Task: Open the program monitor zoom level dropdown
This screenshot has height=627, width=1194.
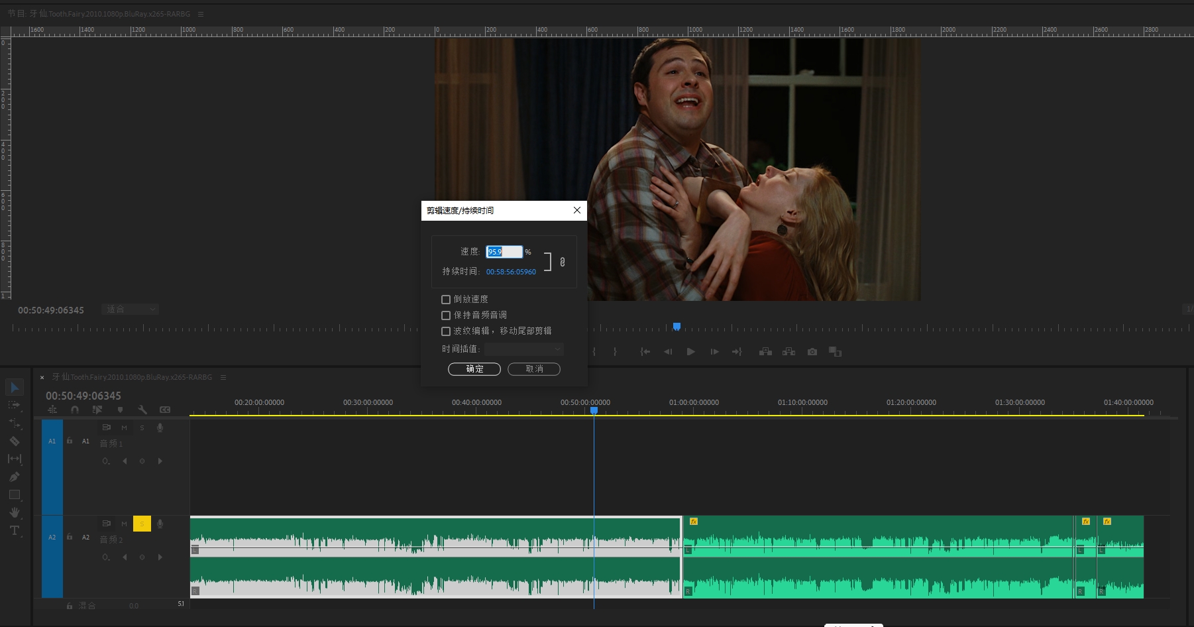Action: [x=130, y=310]
